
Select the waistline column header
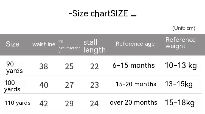click(x=44, y=44)
